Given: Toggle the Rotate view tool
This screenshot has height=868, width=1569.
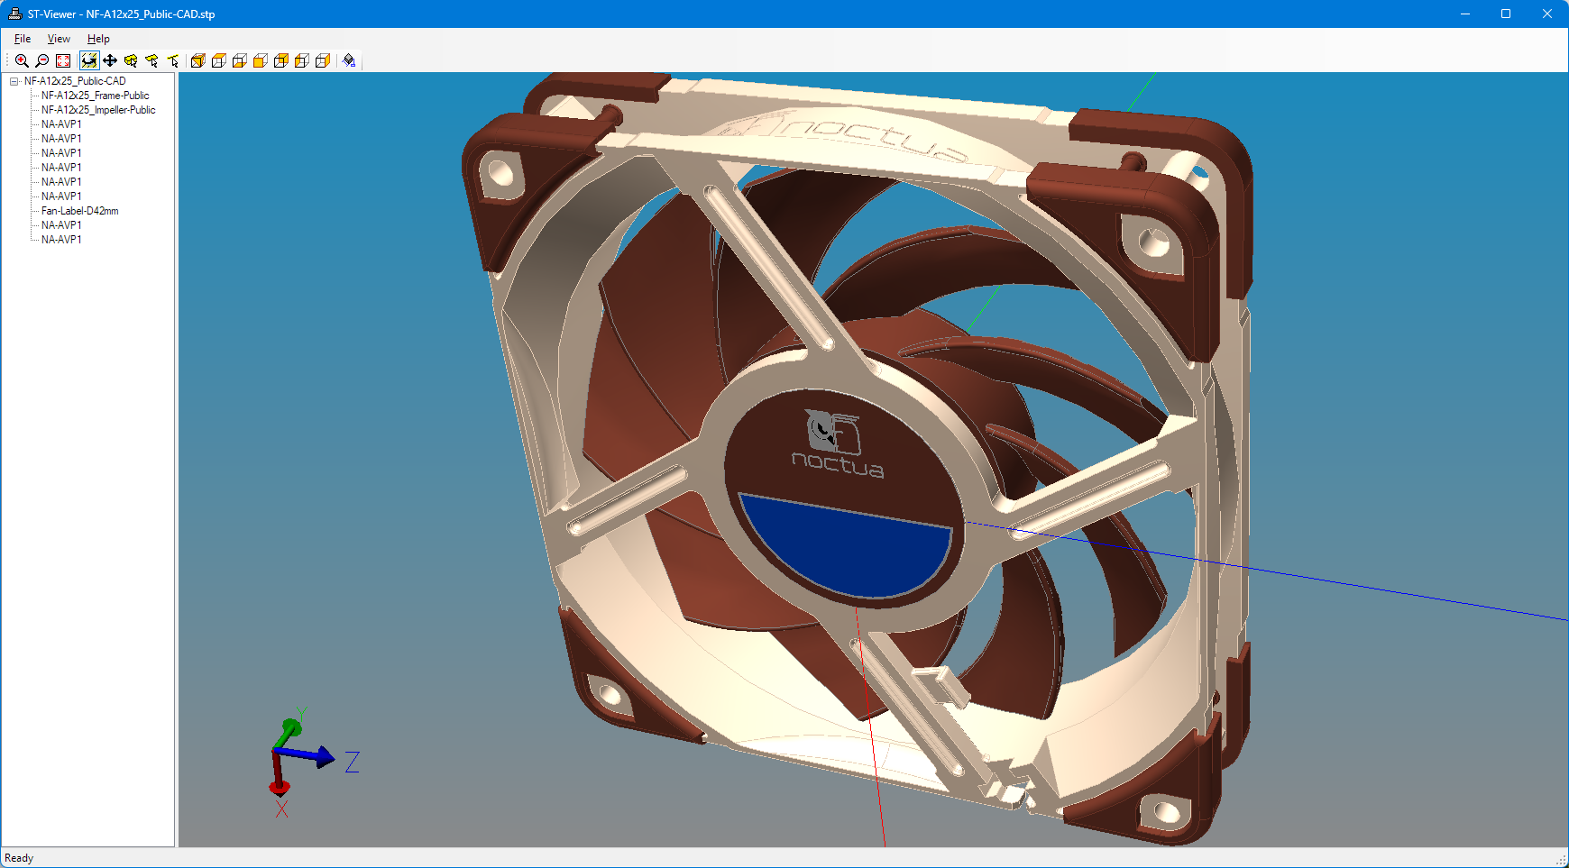Looking at the screenshot, I should (x=88, y=60).
